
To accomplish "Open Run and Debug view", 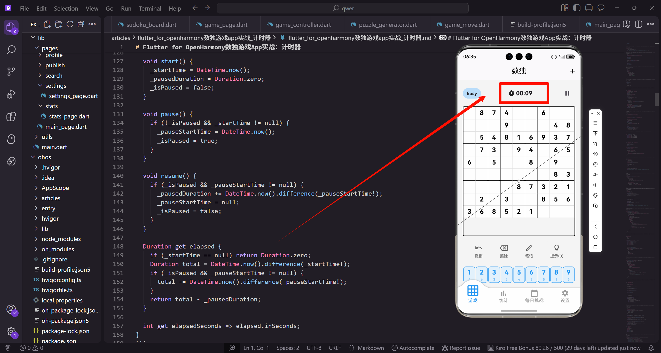I will tap(11, 94).
